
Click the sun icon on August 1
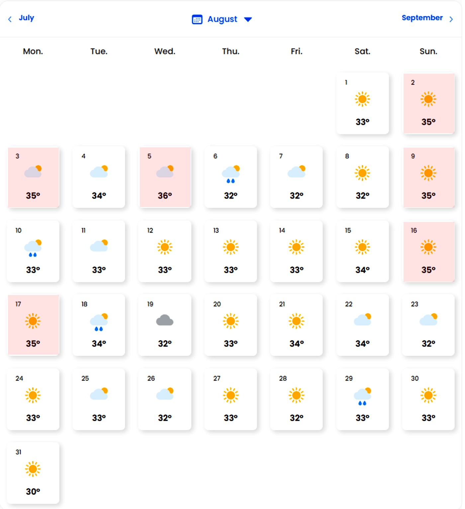coord(363,100)
